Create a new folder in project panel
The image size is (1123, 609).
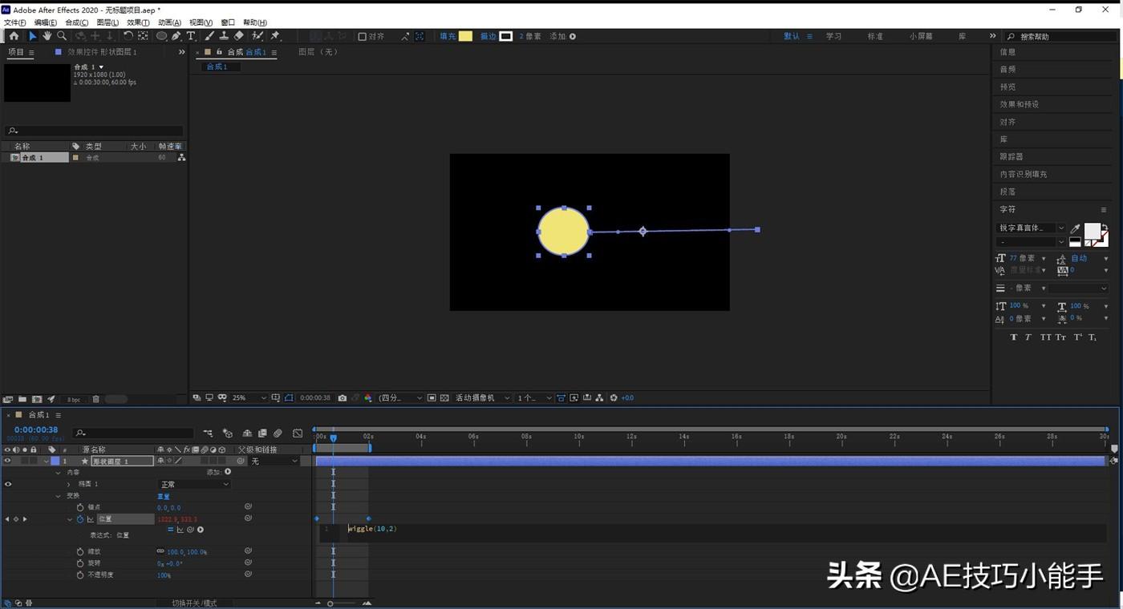pos(22,399)
